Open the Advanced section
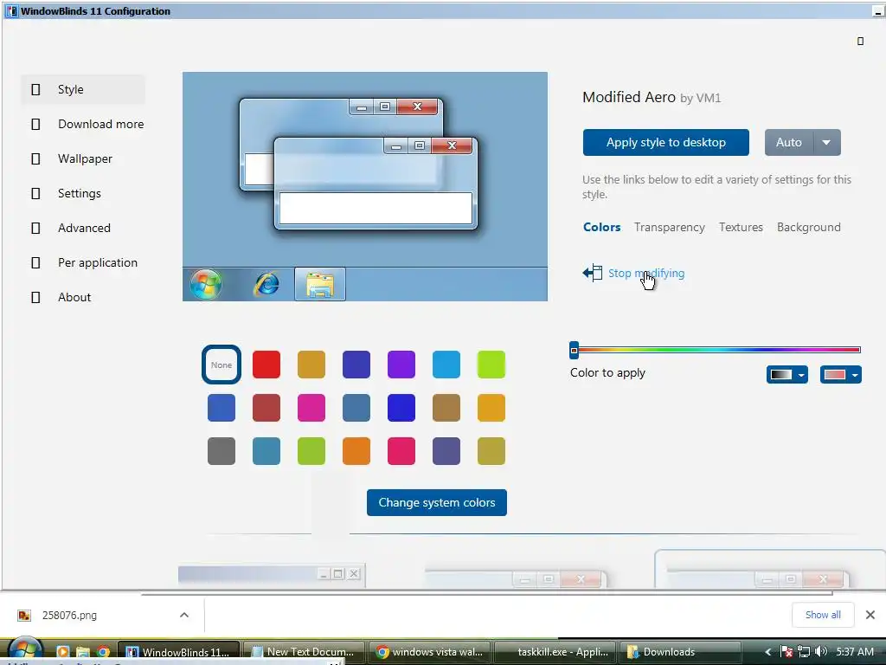 click(x=83, y=228)
